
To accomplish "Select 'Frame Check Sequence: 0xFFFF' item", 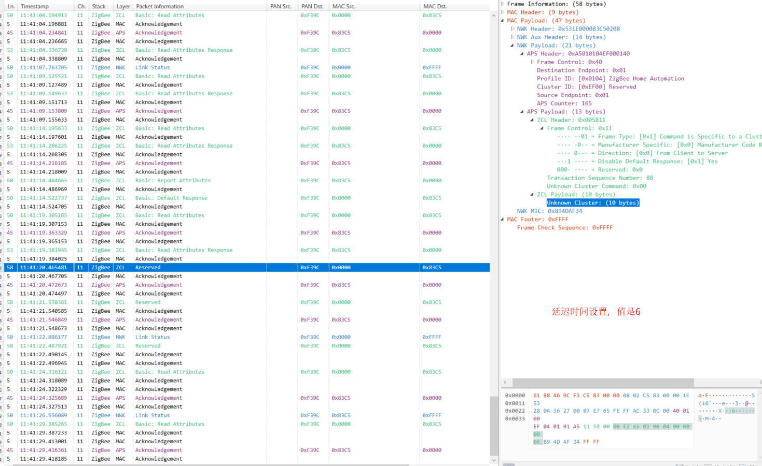I will 565,228.
